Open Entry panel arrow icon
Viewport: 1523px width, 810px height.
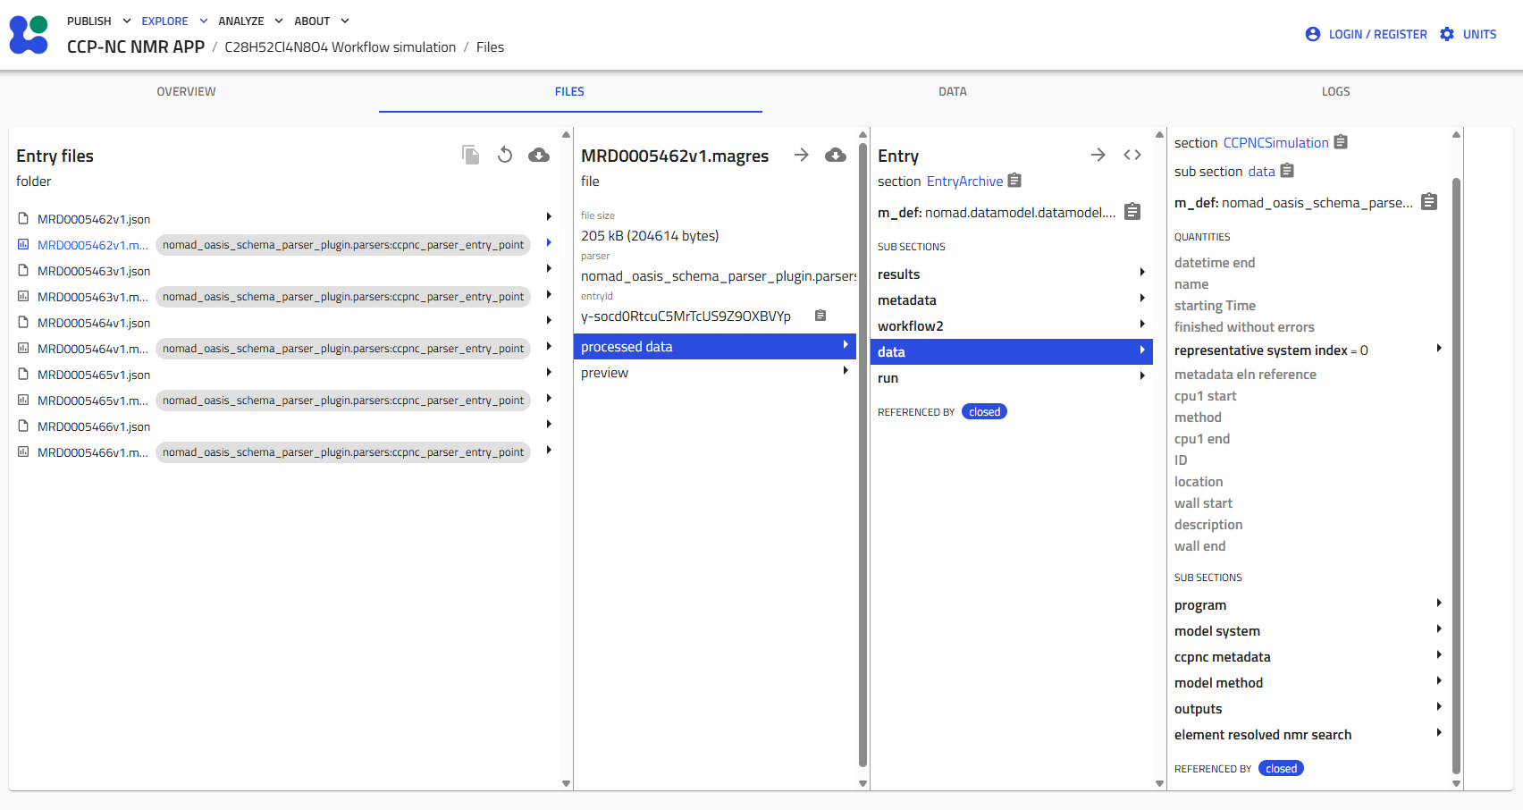(x=1098, y=155)
